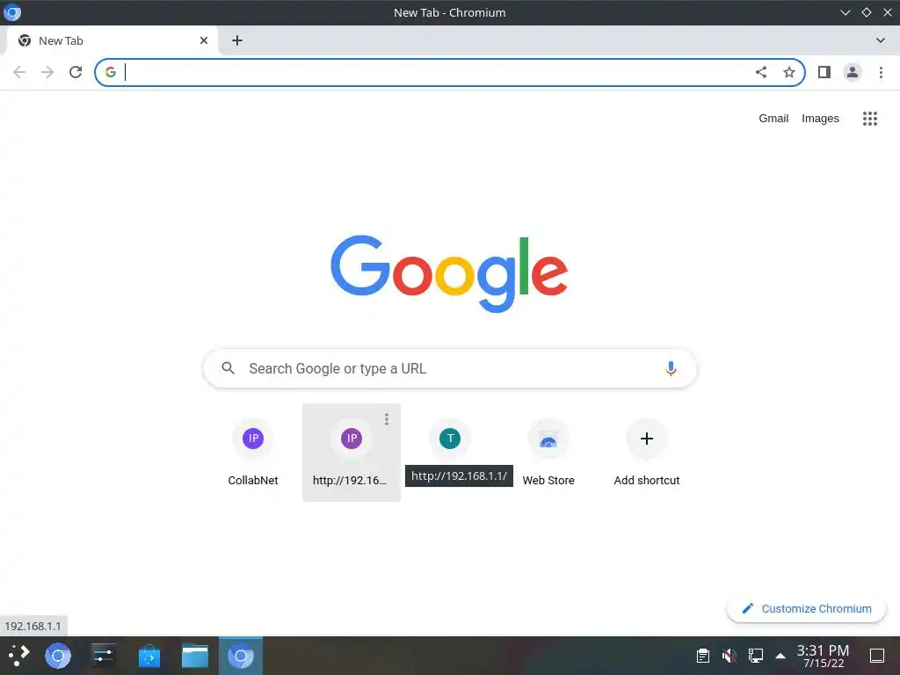Open the clock showing 3:31 PM

823,656
